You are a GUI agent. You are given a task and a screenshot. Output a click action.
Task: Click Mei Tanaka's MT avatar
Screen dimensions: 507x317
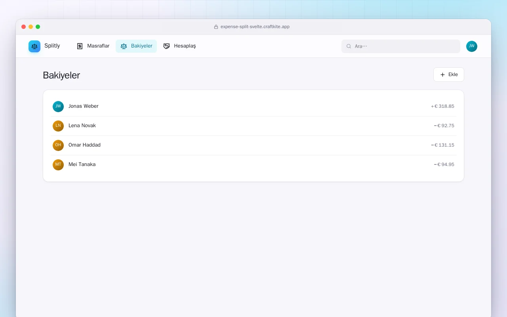58,165
